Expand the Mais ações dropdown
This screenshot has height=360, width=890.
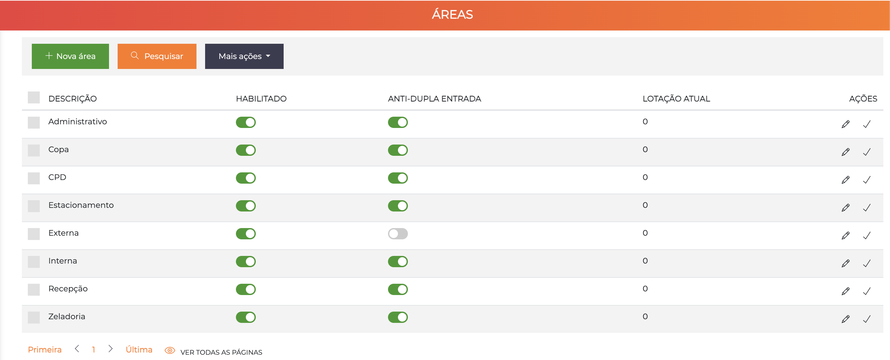click(244, 56)
